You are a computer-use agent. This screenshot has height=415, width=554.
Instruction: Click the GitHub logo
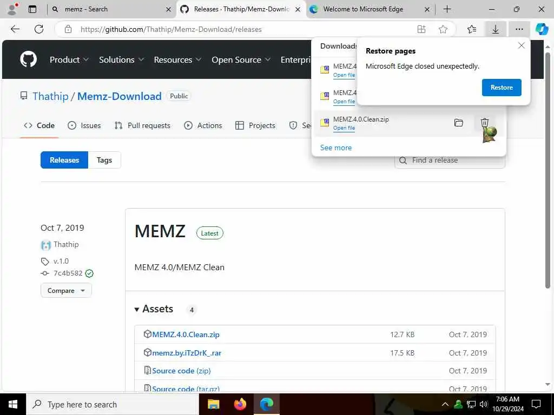click(29, 59)
